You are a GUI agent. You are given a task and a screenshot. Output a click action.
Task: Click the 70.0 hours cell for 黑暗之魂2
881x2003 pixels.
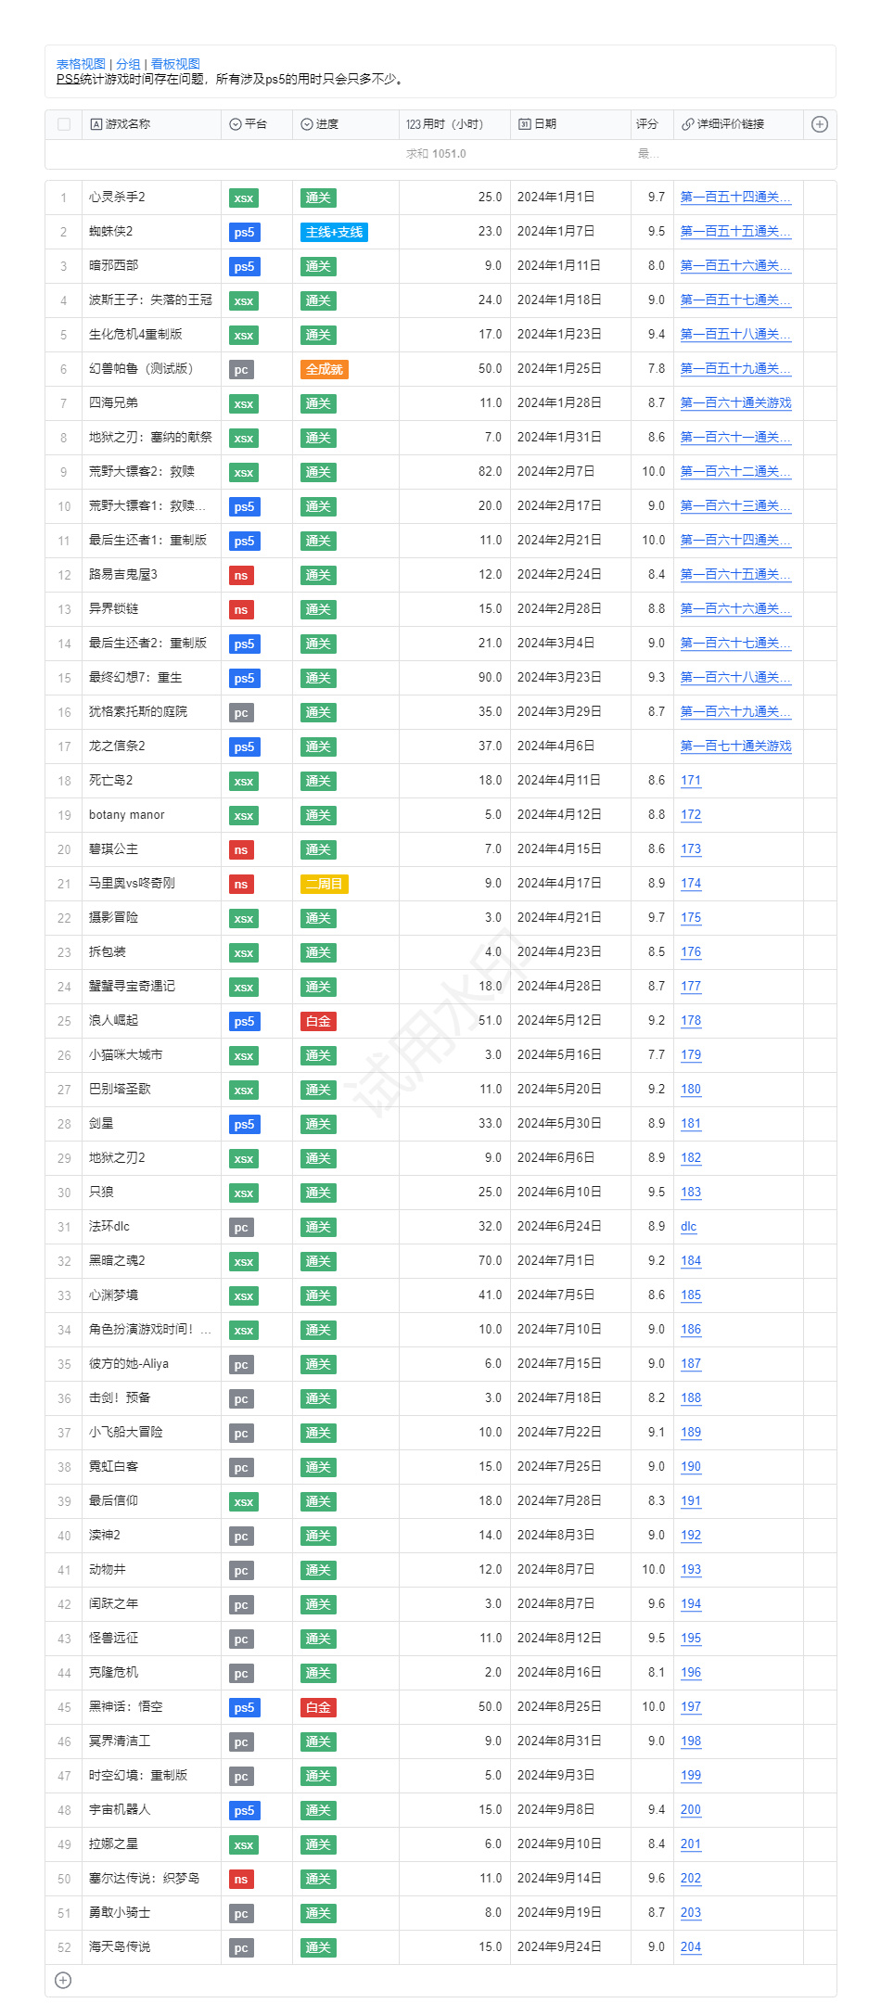pyautogui.click(x=454, y=1261)
